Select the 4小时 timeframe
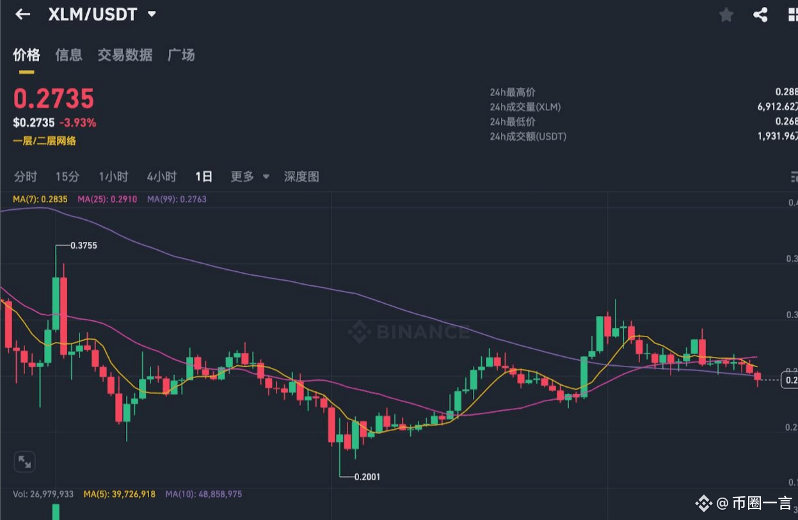Screen dimensions: 798x520 tap(161, 177)
